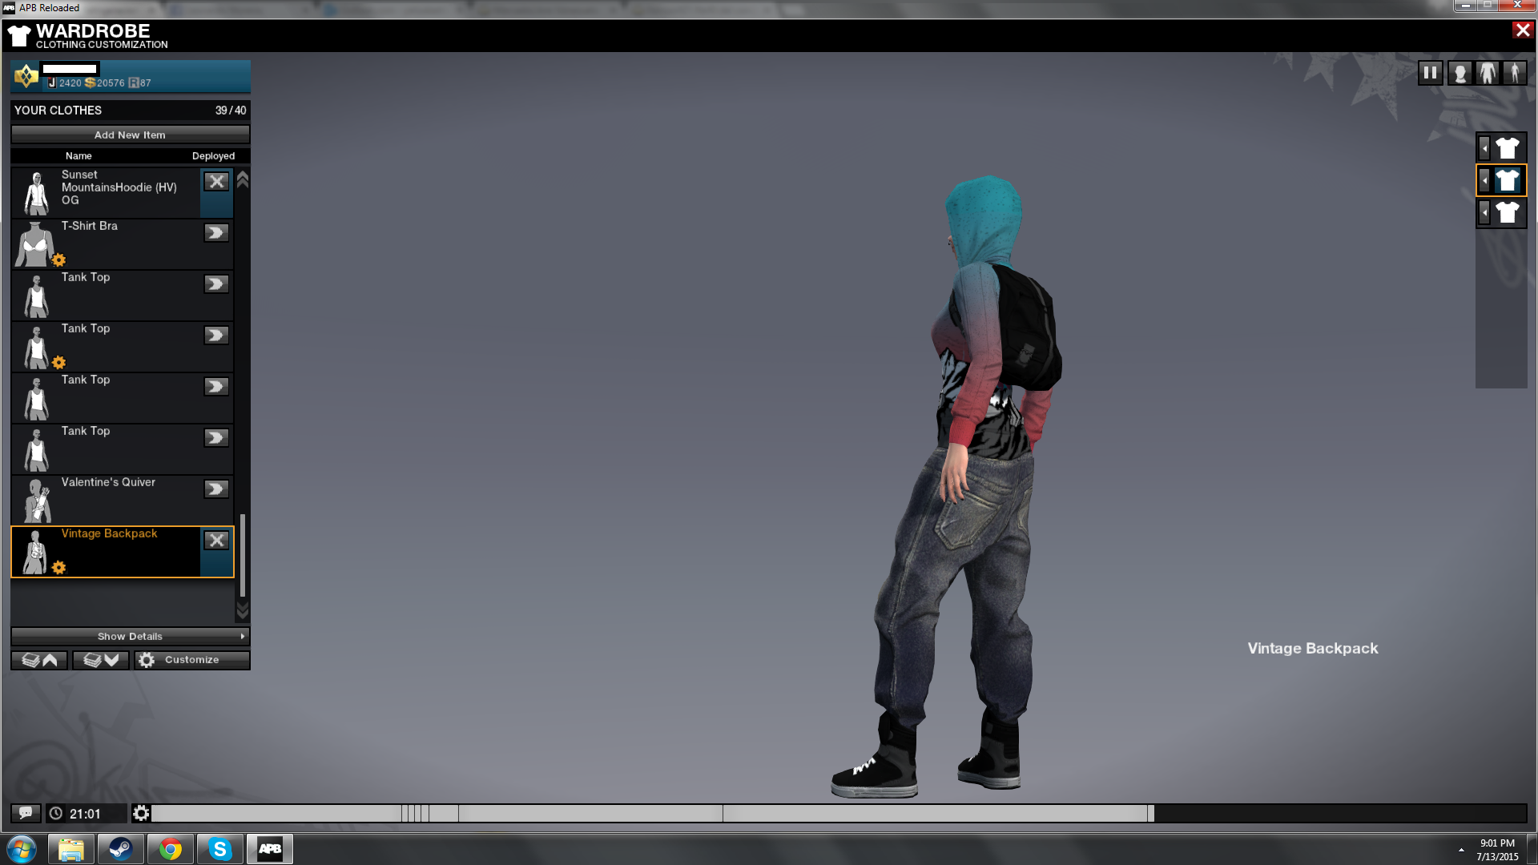Open Steam from taskbar
1538x865 pixels.
pos(121,849)
